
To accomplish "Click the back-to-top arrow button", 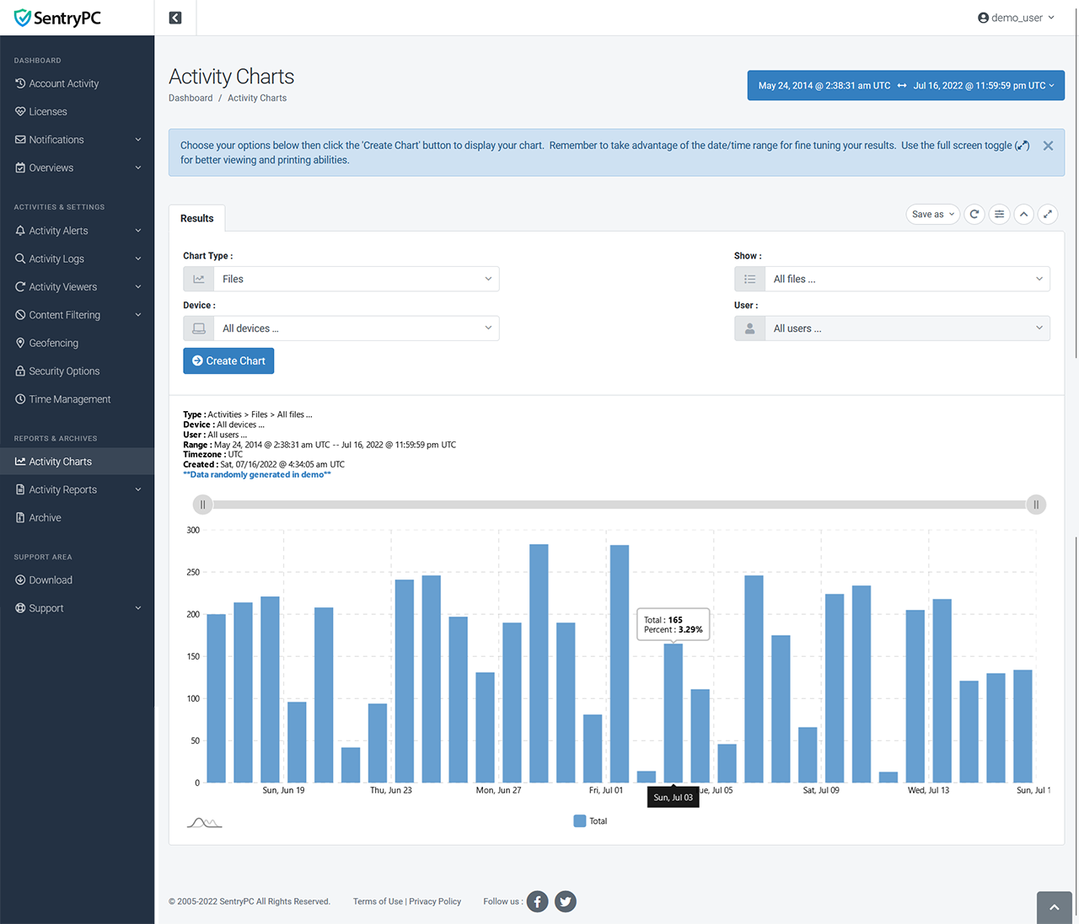I will 1054,907.
